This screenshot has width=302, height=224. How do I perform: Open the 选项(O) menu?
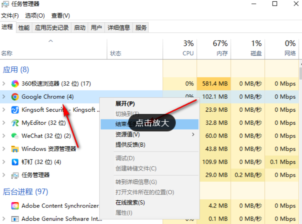pos(35,16)
